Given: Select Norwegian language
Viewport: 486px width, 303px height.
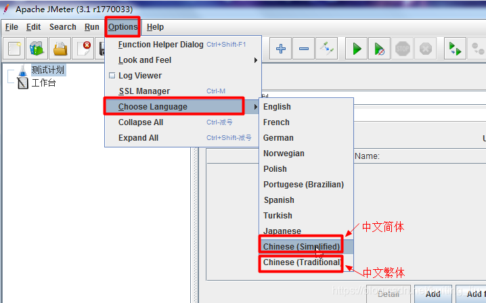Looking at the screenshot, I should [x=306, y=153].
